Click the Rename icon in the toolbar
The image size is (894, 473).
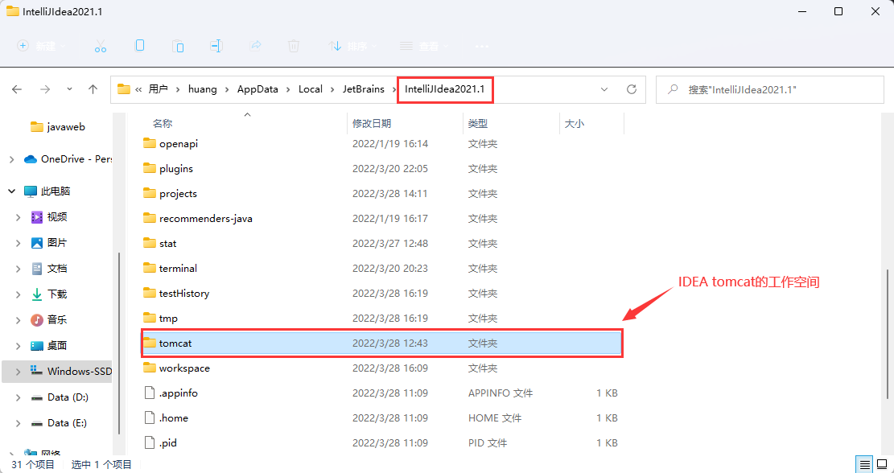point(216,46)
